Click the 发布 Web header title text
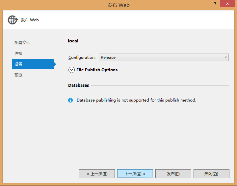The width and height of the screenshot is (237, 186). click(x=30, y=20)
